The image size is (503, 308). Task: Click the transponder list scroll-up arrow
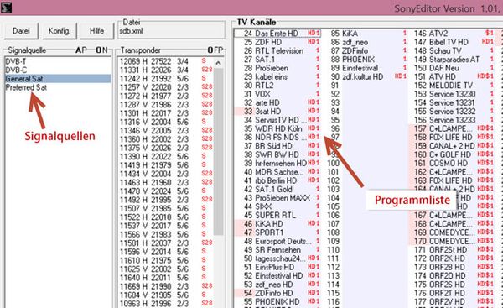219,63
